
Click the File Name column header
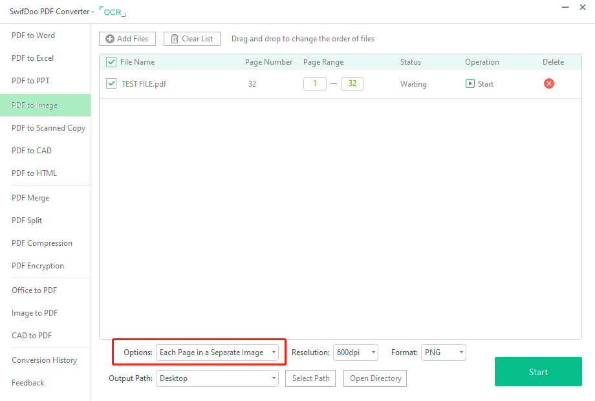coord(137,62)
